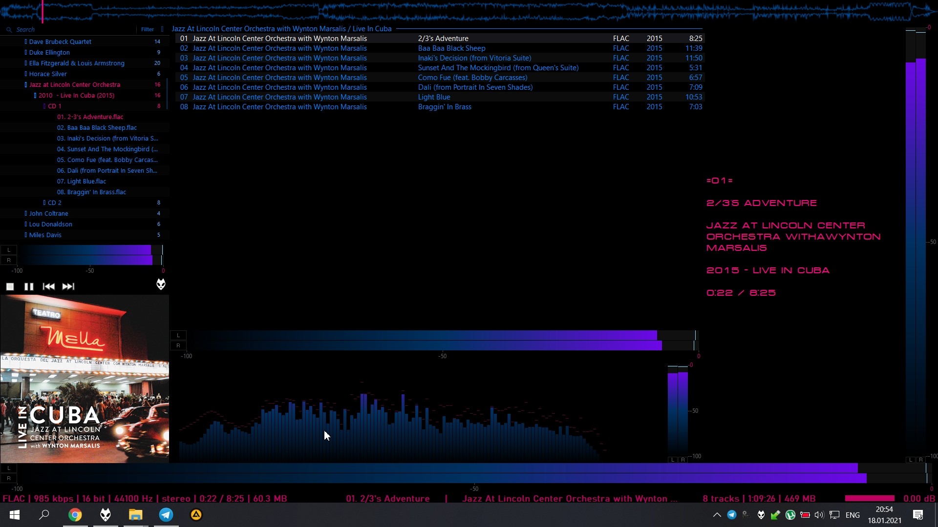Click the Live In Cuba album cover
Screen dimensions: 938x527
click(x=85, y=379)
